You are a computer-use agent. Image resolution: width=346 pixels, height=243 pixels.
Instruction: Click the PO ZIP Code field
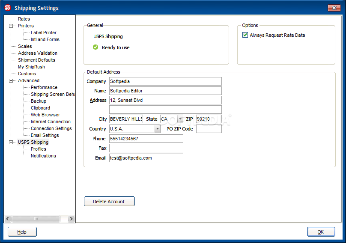[x=209, y=129]
